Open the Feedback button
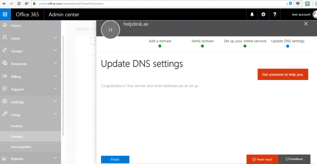This screenshot has height=164, width=317. (294, 159)
